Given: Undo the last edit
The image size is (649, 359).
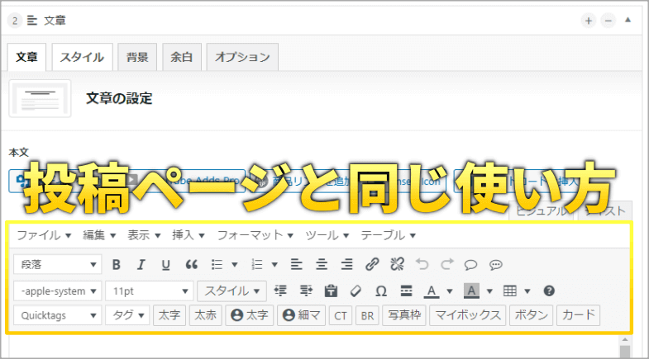Looking at the screenshot, I should click(422, 264).
